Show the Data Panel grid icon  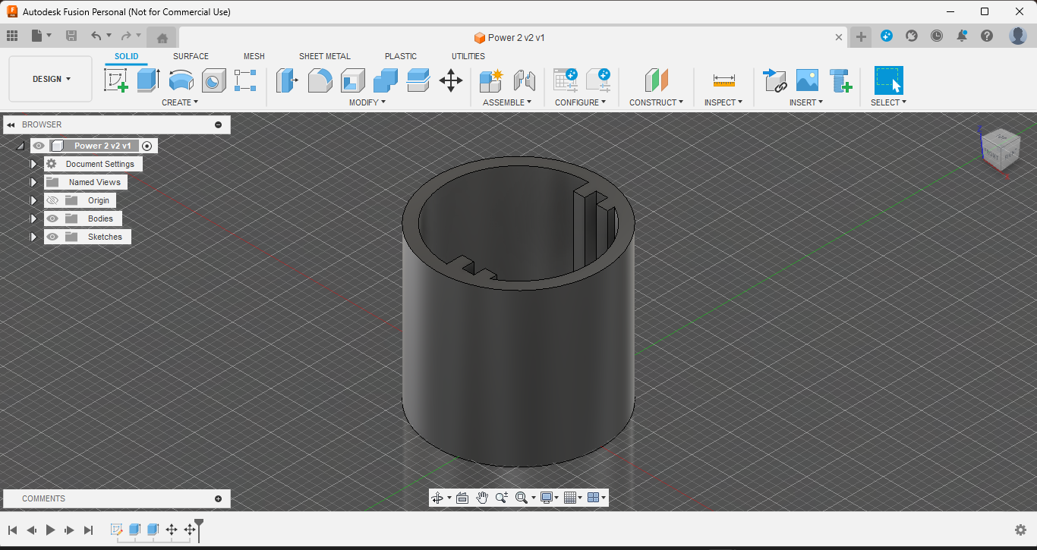(12, 36)
